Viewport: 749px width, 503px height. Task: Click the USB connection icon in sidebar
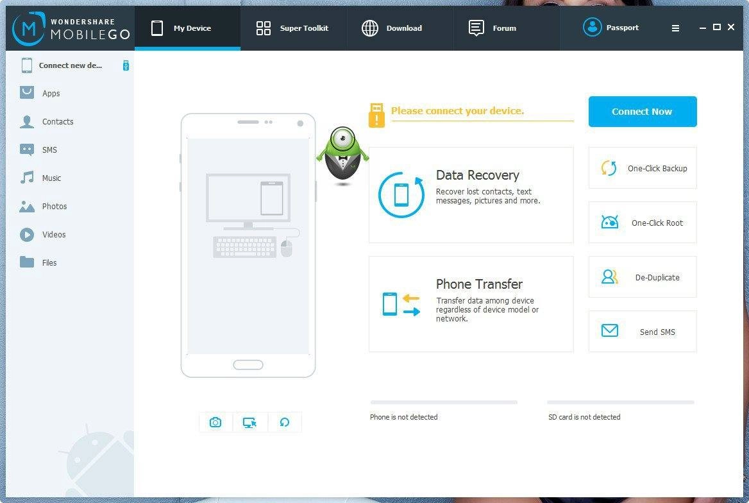tap(126, 65)
